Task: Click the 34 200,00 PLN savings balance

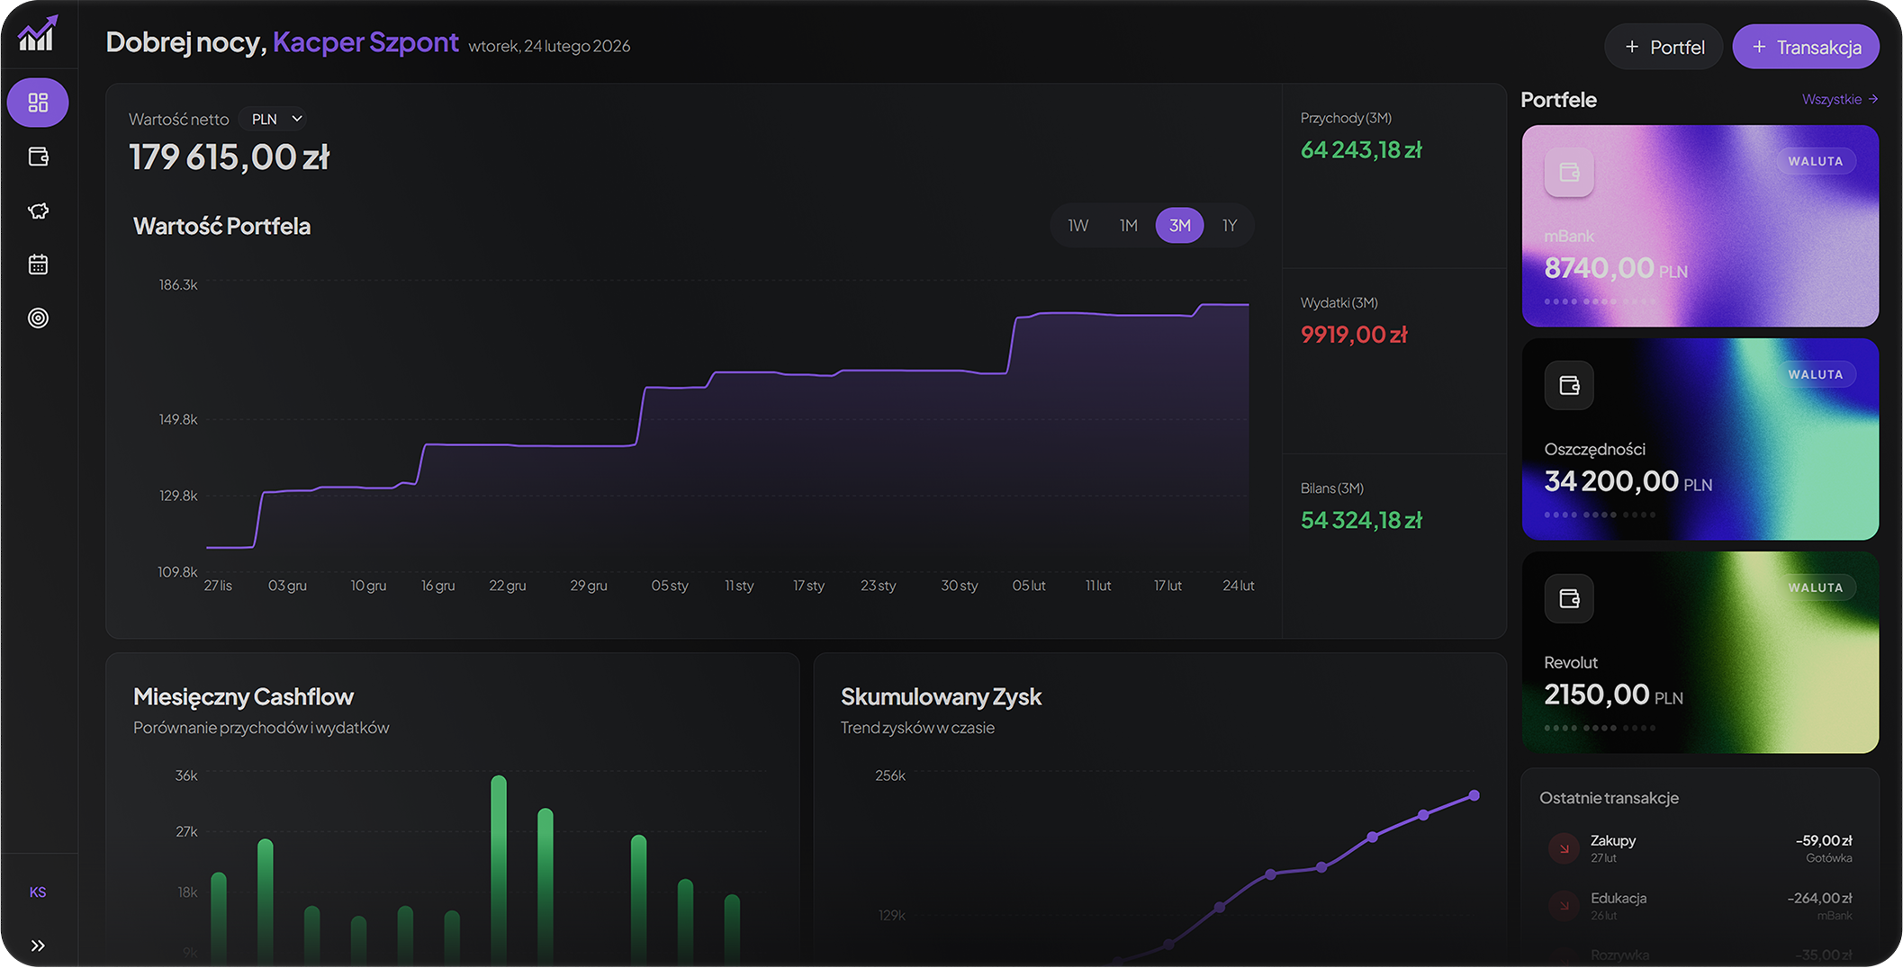Action: click(x=1628, y=481)
